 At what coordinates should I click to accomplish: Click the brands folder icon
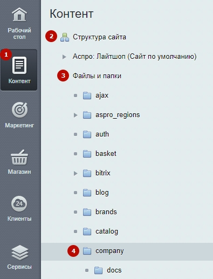pyautogui.click(x=87, y=212)
